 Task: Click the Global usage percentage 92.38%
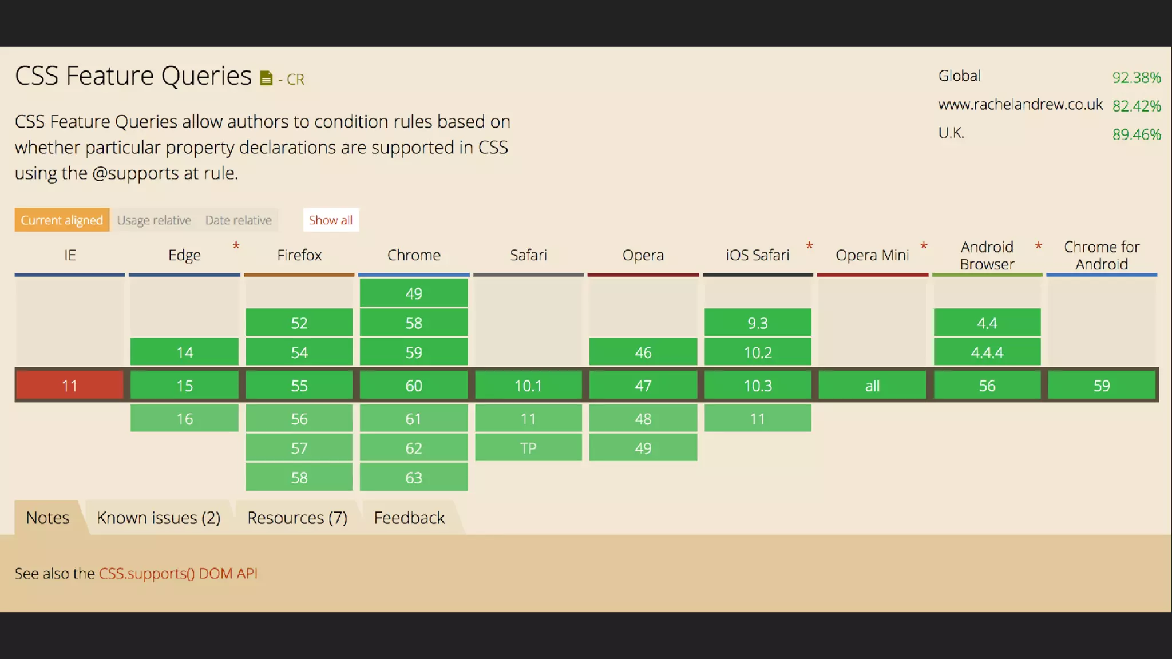[x=1136, y=77]
